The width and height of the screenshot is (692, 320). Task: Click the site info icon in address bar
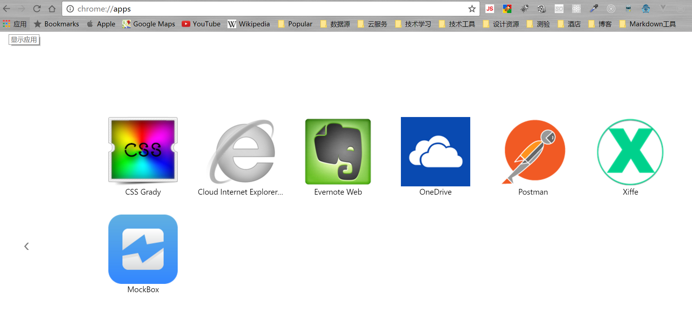click(70, 9)
